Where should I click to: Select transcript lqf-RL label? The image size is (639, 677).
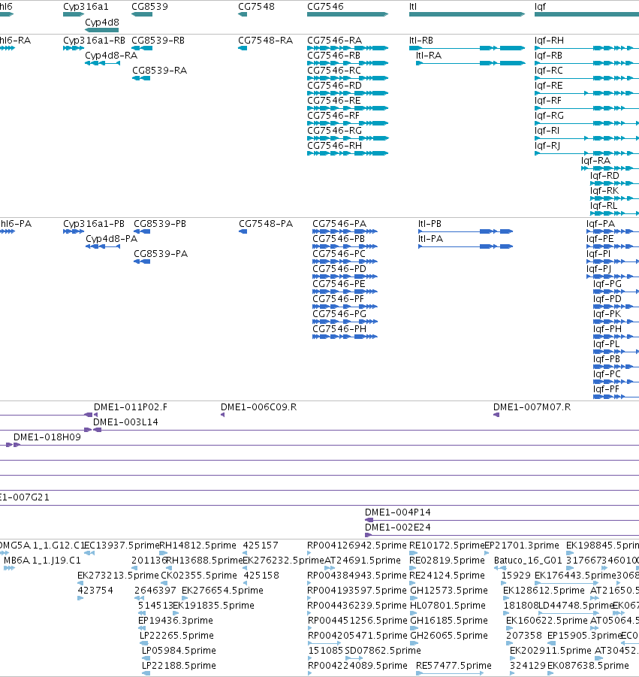(604, 206)
